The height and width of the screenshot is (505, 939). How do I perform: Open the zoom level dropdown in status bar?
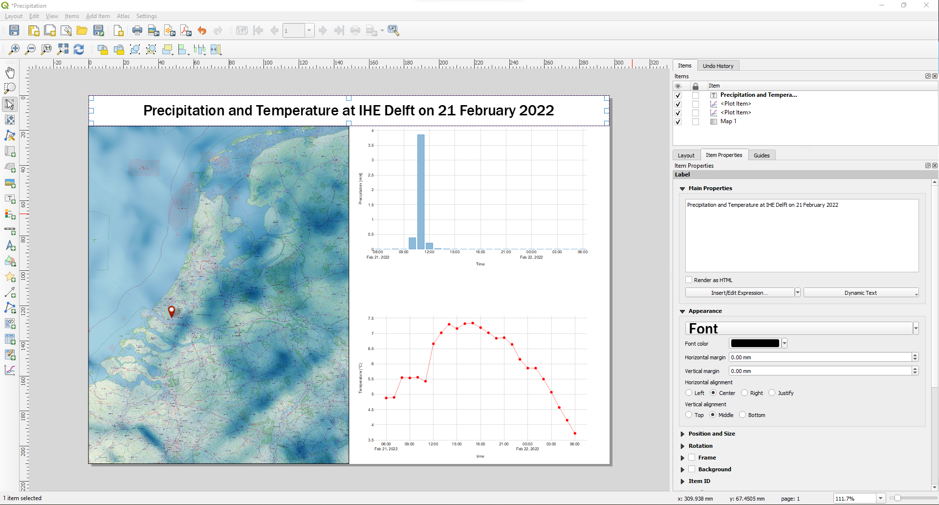880,499
